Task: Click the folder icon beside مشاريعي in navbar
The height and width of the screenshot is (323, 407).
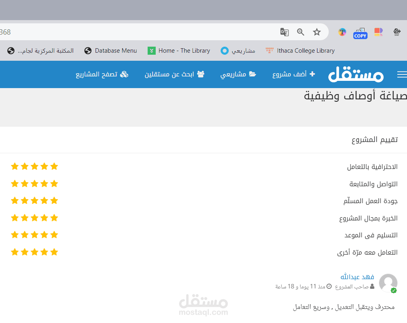Action: (x=253, y=74)
